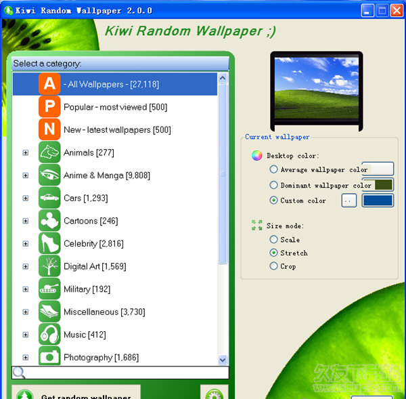The image size is (406, 399).
Task: Click the Celebrity high-heel shoe icon
Action: point(49,243)
